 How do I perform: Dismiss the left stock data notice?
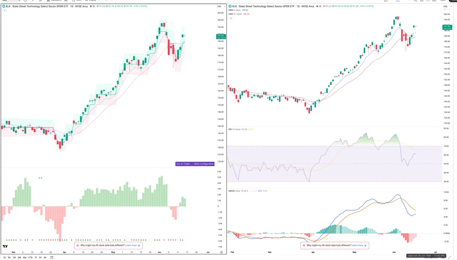pos(140,246)
